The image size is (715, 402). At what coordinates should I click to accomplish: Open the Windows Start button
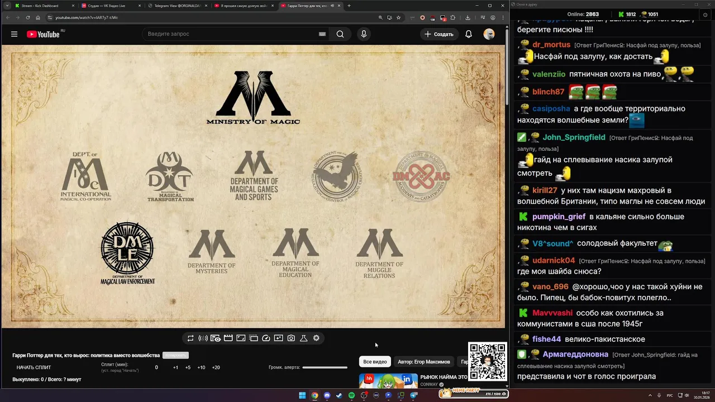302,395
